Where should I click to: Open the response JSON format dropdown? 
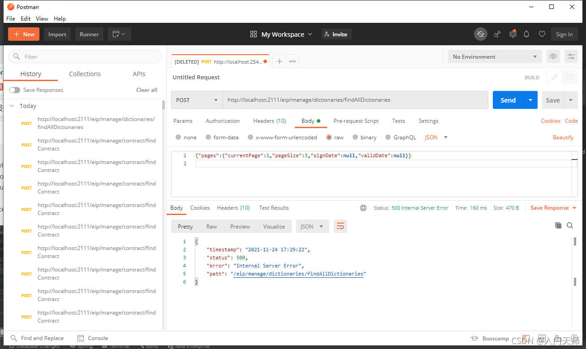coord(312,226)
